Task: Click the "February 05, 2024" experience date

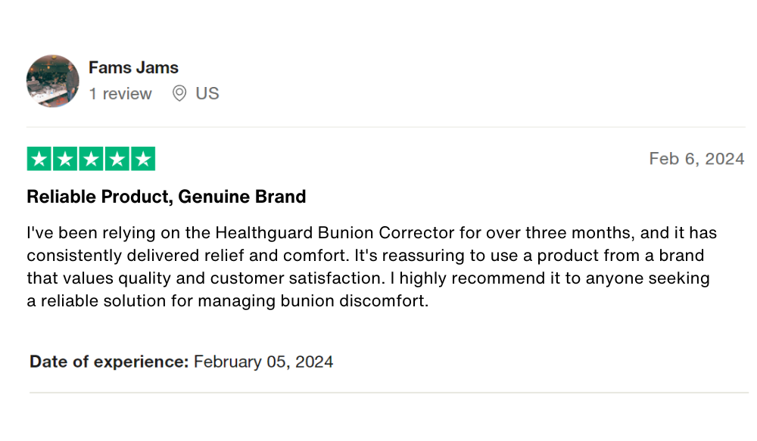Action: pos(263,362)
